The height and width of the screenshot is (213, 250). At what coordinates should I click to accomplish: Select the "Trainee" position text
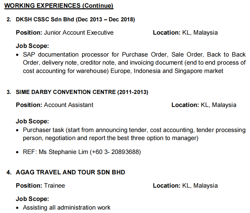(x=54, y=185)
